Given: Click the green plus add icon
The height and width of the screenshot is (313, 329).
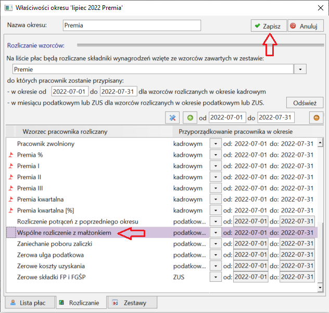Looking at the screenshot, I should click(190, 118).
